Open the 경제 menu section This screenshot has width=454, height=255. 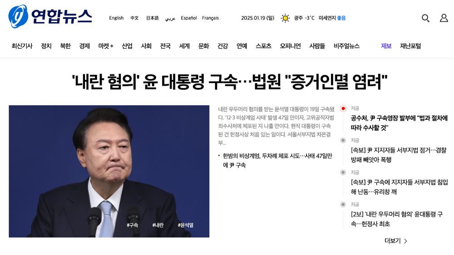(84, 46)
